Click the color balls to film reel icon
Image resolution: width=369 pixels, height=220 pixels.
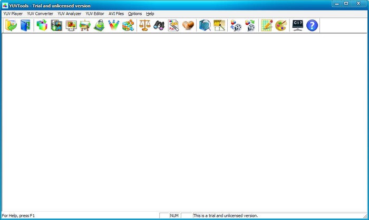tap(236, 25)
